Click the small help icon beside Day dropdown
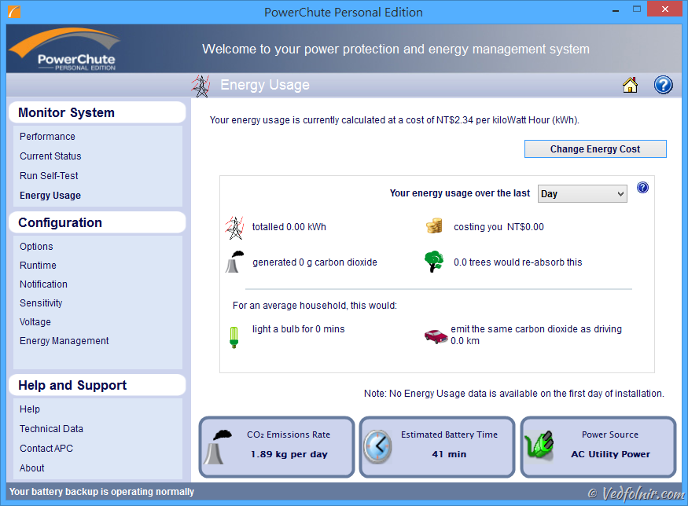Viewport: 688px width, 506px height. point(642,188)
